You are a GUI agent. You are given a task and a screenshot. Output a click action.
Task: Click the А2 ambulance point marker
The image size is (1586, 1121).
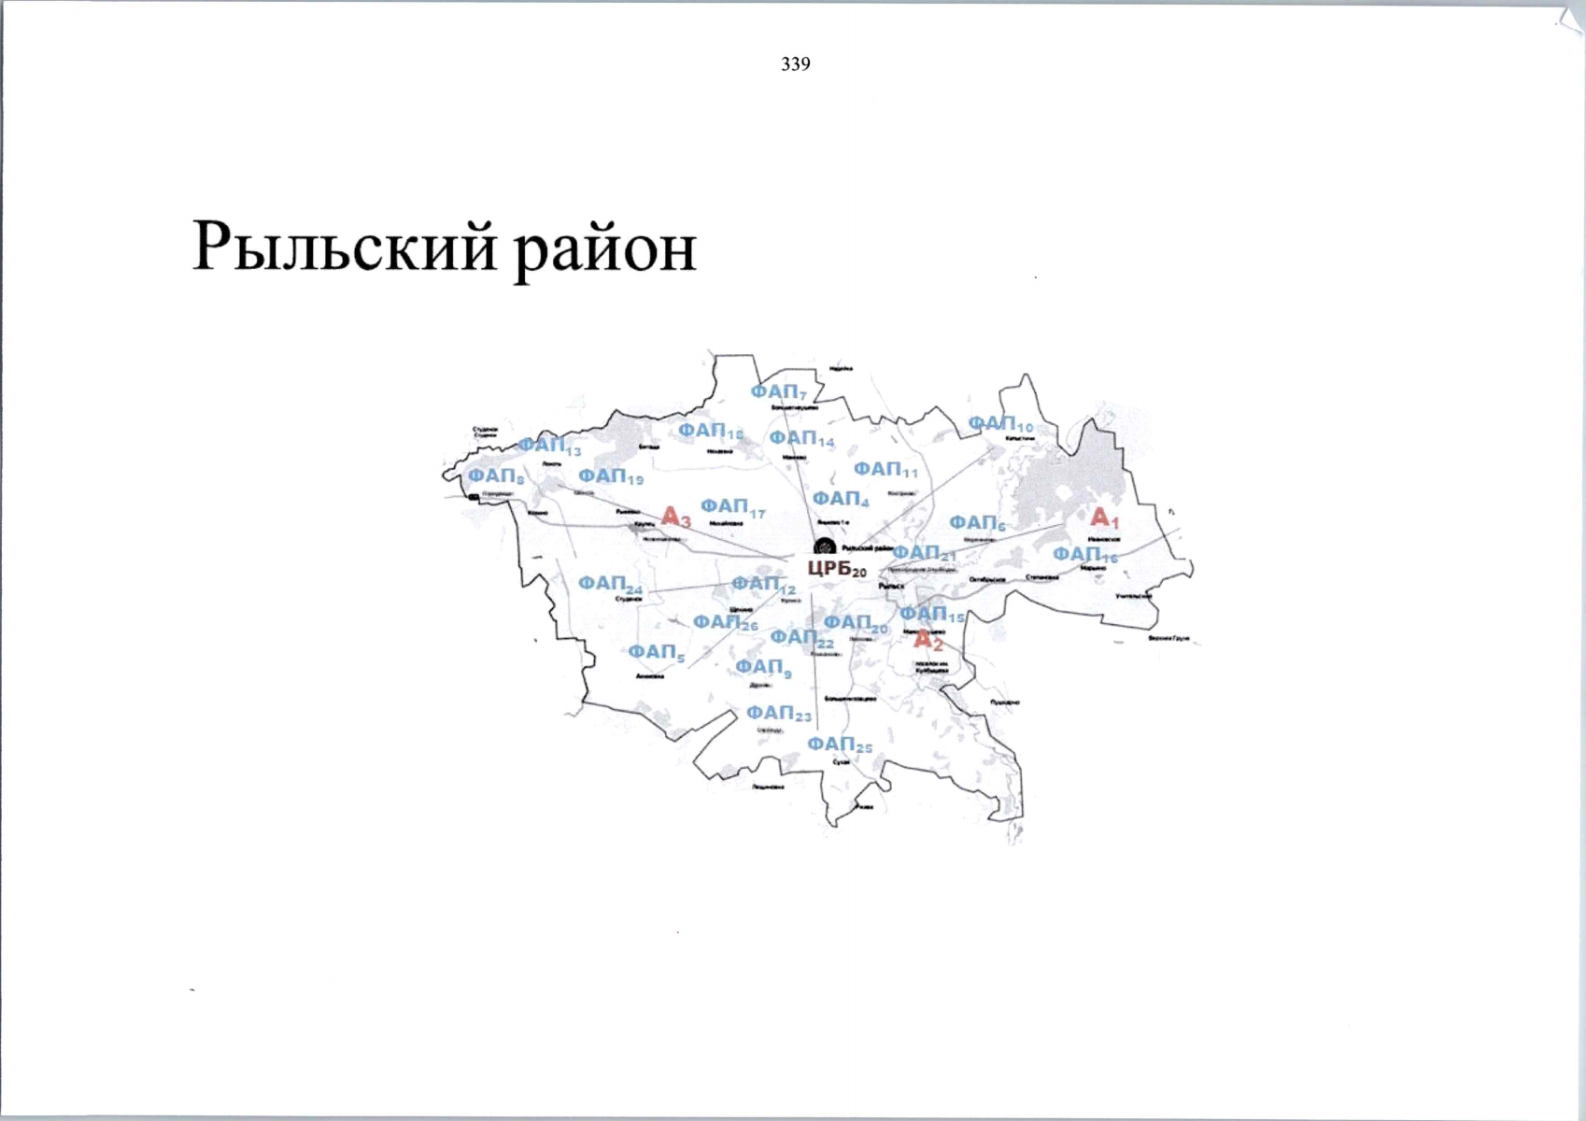tap(928, 640)
